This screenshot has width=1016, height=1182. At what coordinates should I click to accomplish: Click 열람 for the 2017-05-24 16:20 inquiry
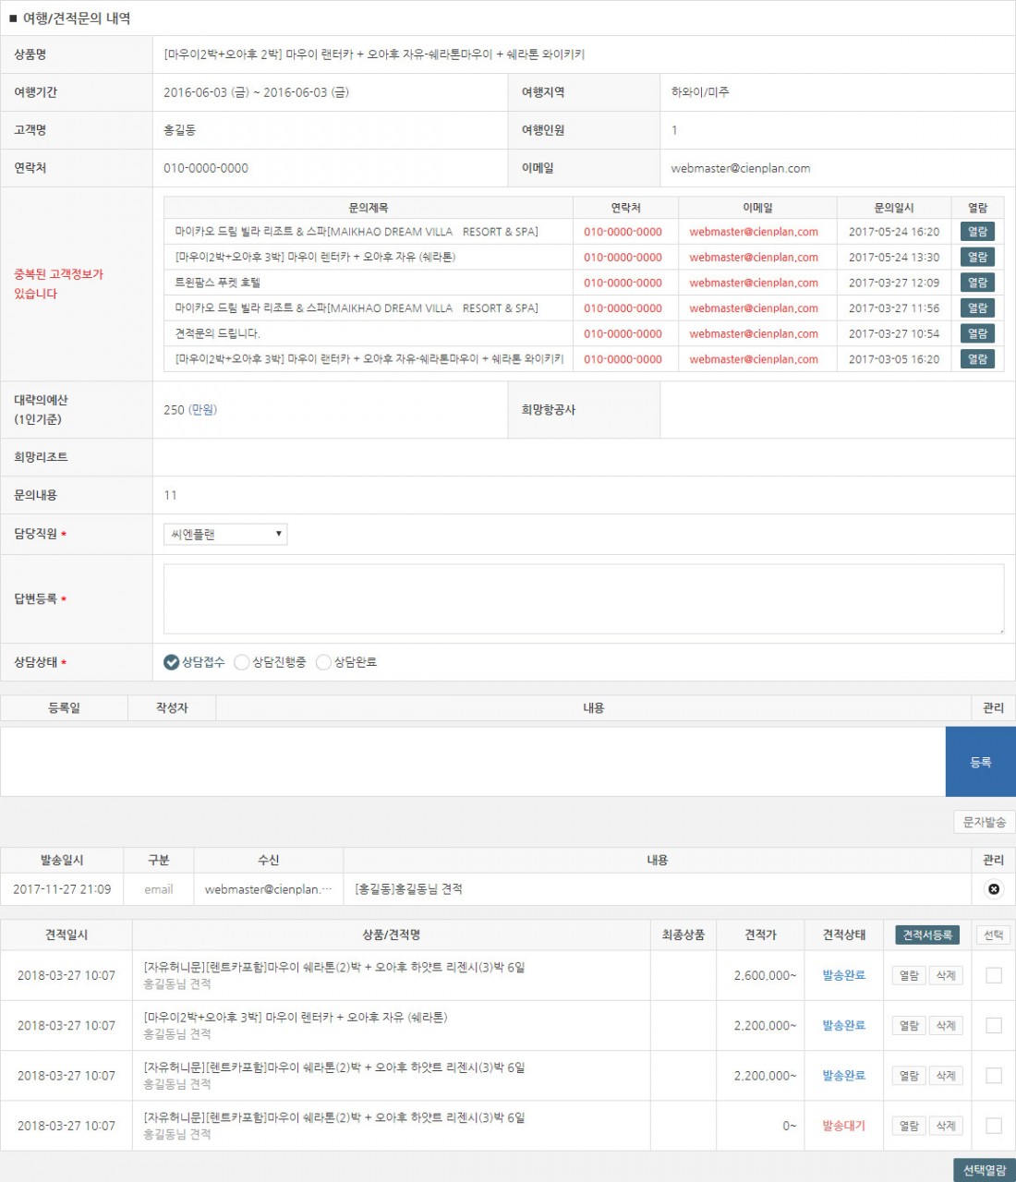[x=977, y=232]
